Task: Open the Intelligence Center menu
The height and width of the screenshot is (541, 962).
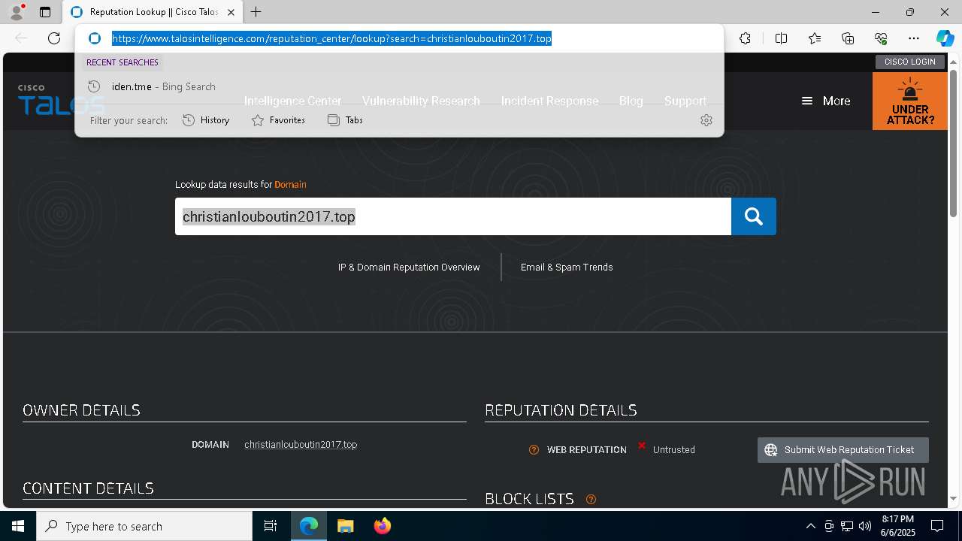Action: click(x=292, y=101)
